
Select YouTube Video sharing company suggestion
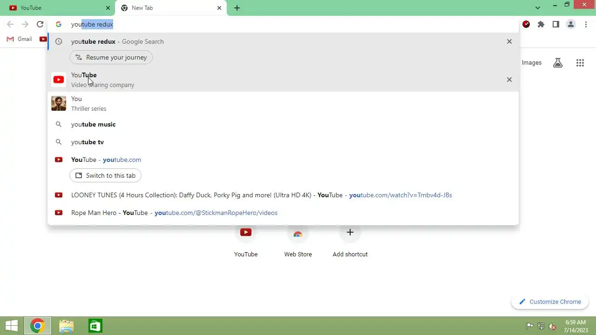(283, 80)
